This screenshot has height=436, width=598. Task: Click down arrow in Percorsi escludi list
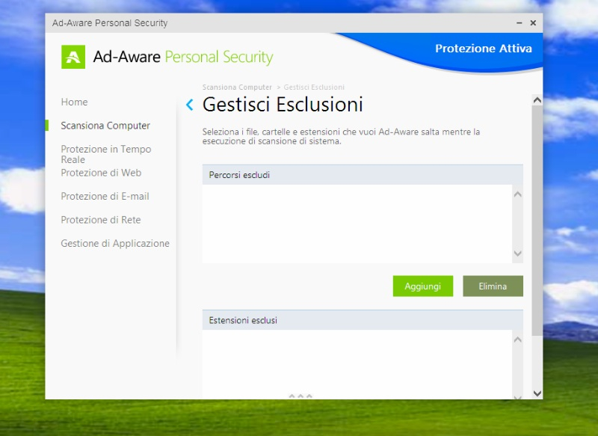[x=517, y=254]
